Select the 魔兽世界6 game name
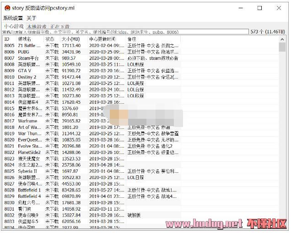The image size is (291, 233). point(30,108)
